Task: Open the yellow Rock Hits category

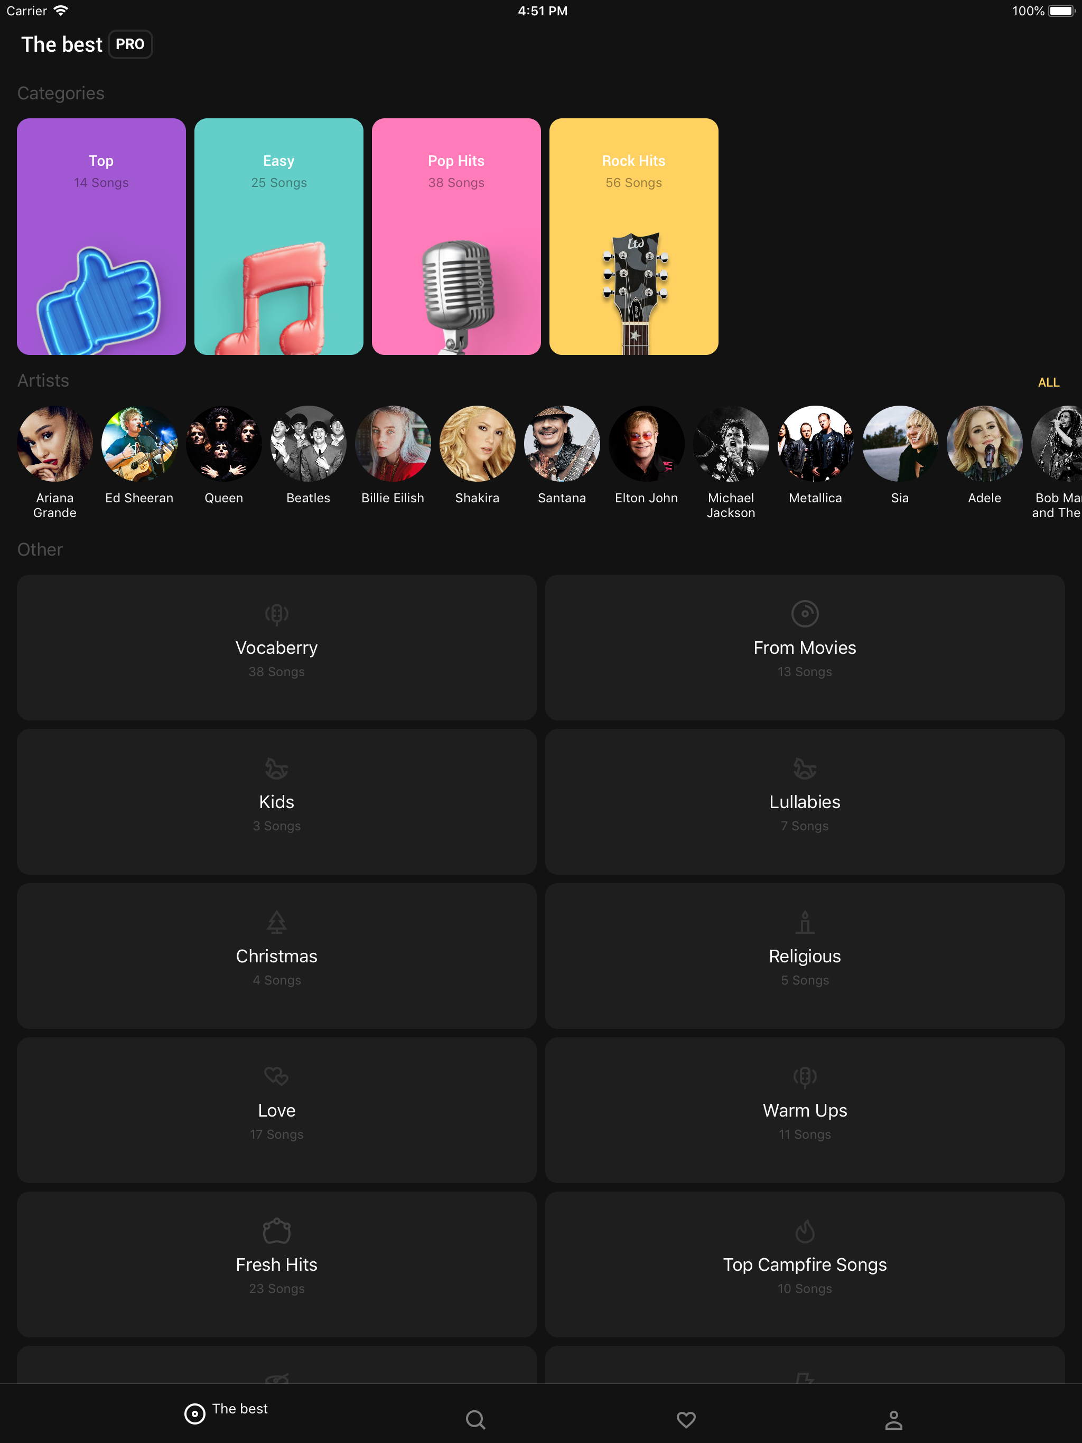Action: (633, 236)
